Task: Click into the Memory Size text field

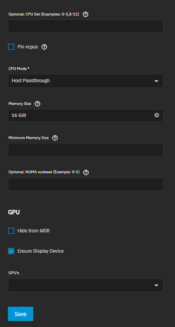Action: pyautogui.click(x=81, y=115)
